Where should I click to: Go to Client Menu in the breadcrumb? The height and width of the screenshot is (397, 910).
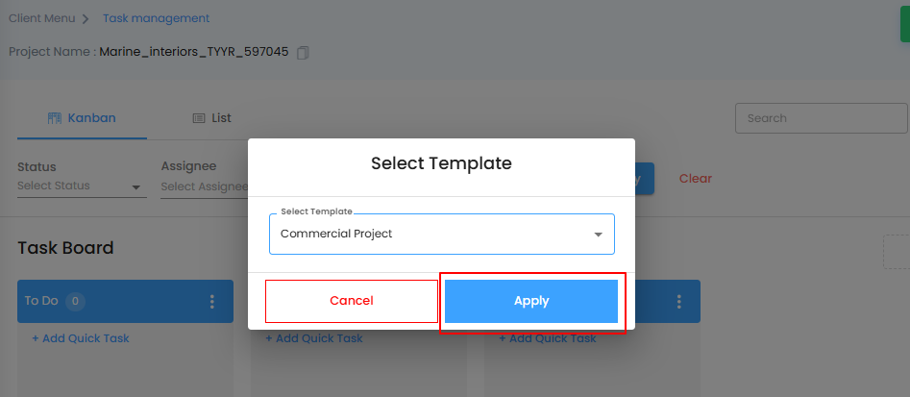[x=40, y=18]
